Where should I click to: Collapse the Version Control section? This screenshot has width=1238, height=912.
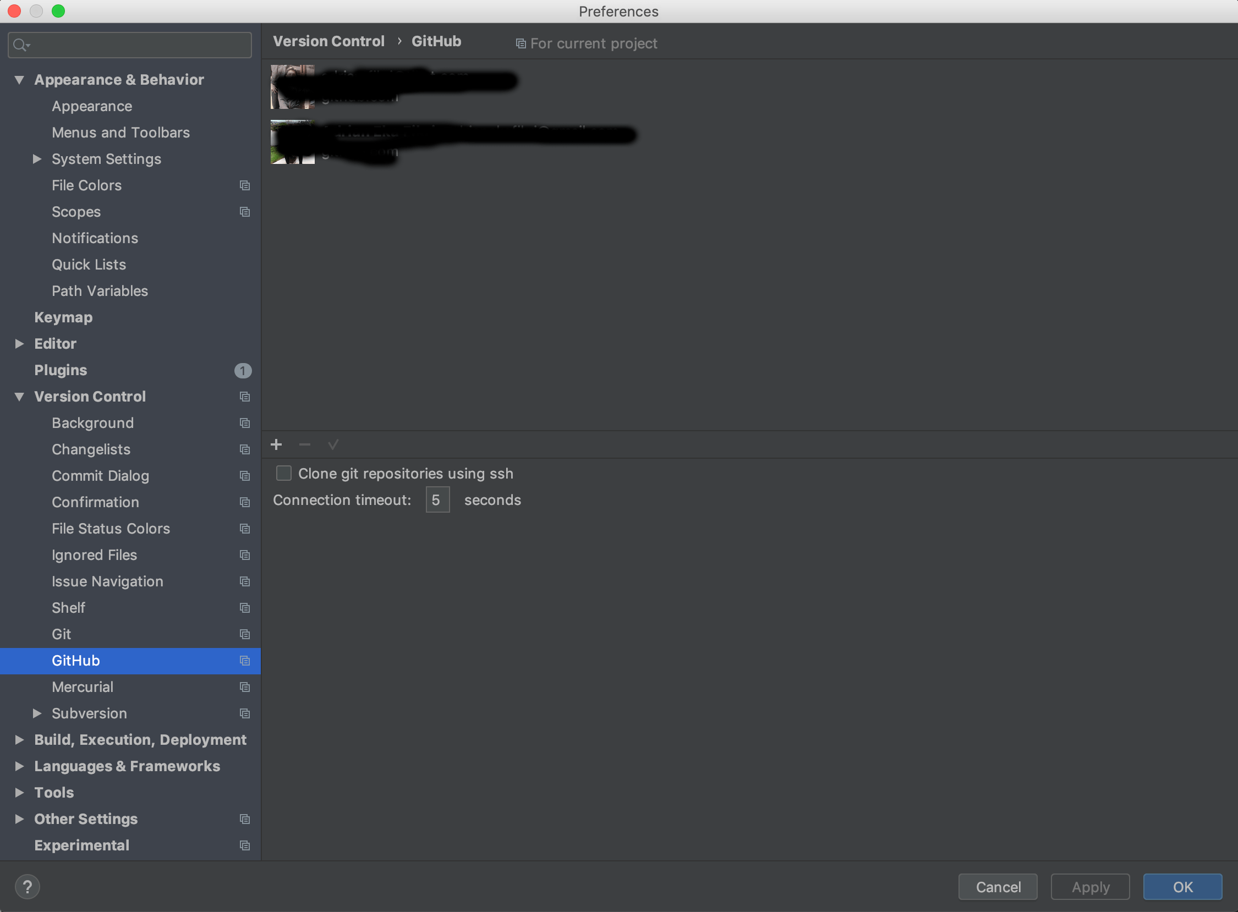(19, 397)
